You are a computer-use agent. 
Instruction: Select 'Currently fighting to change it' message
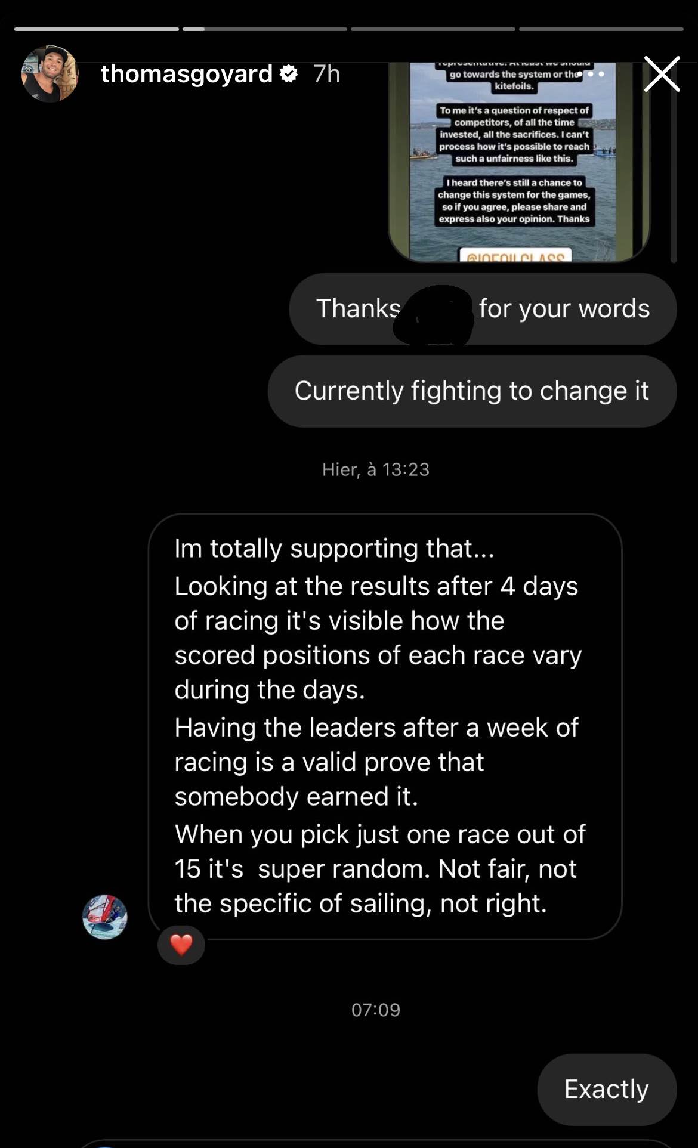tap(472, 391)
